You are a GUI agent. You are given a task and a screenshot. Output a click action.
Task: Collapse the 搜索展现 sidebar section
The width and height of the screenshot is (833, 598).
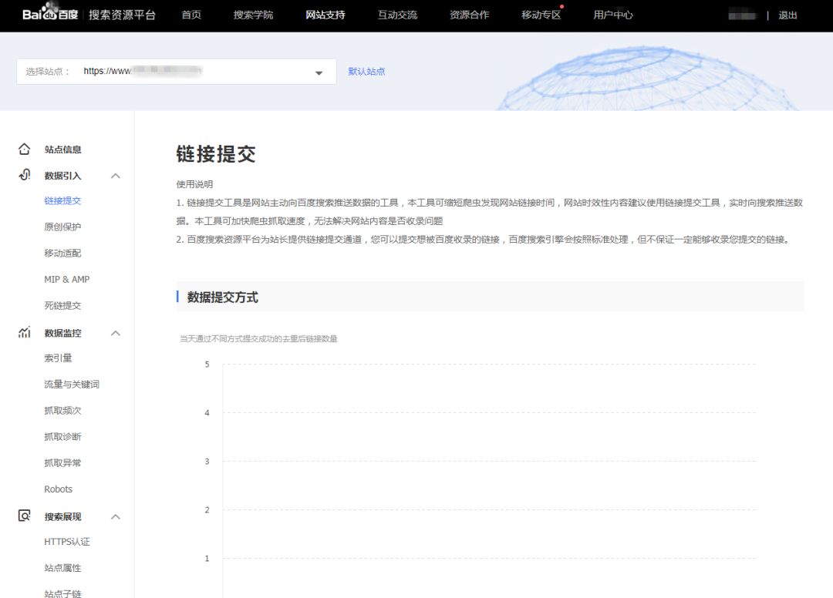115,516
